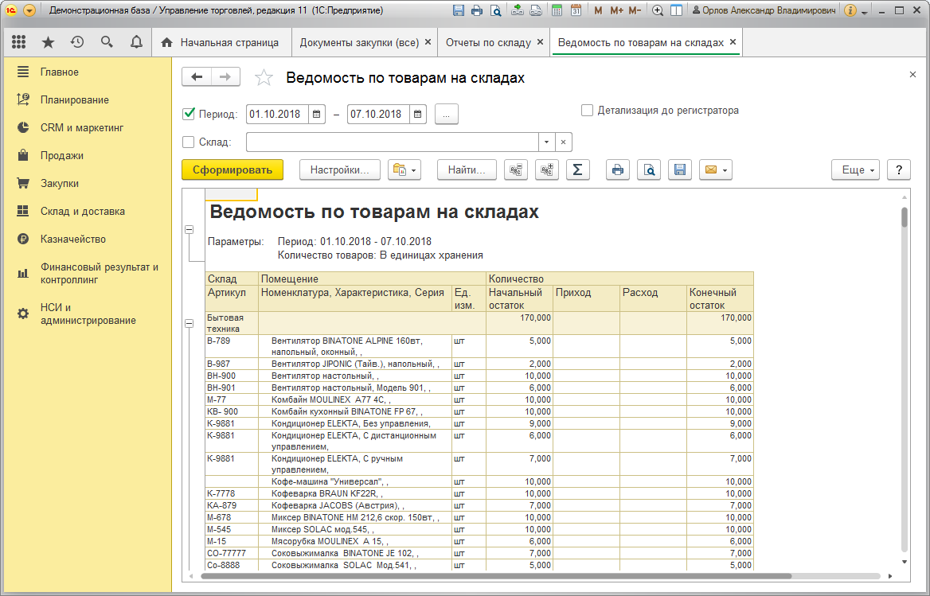Click the favorites star next to report title
The width and height of the screenshot is (930, 596).
(x=263, y=77)
